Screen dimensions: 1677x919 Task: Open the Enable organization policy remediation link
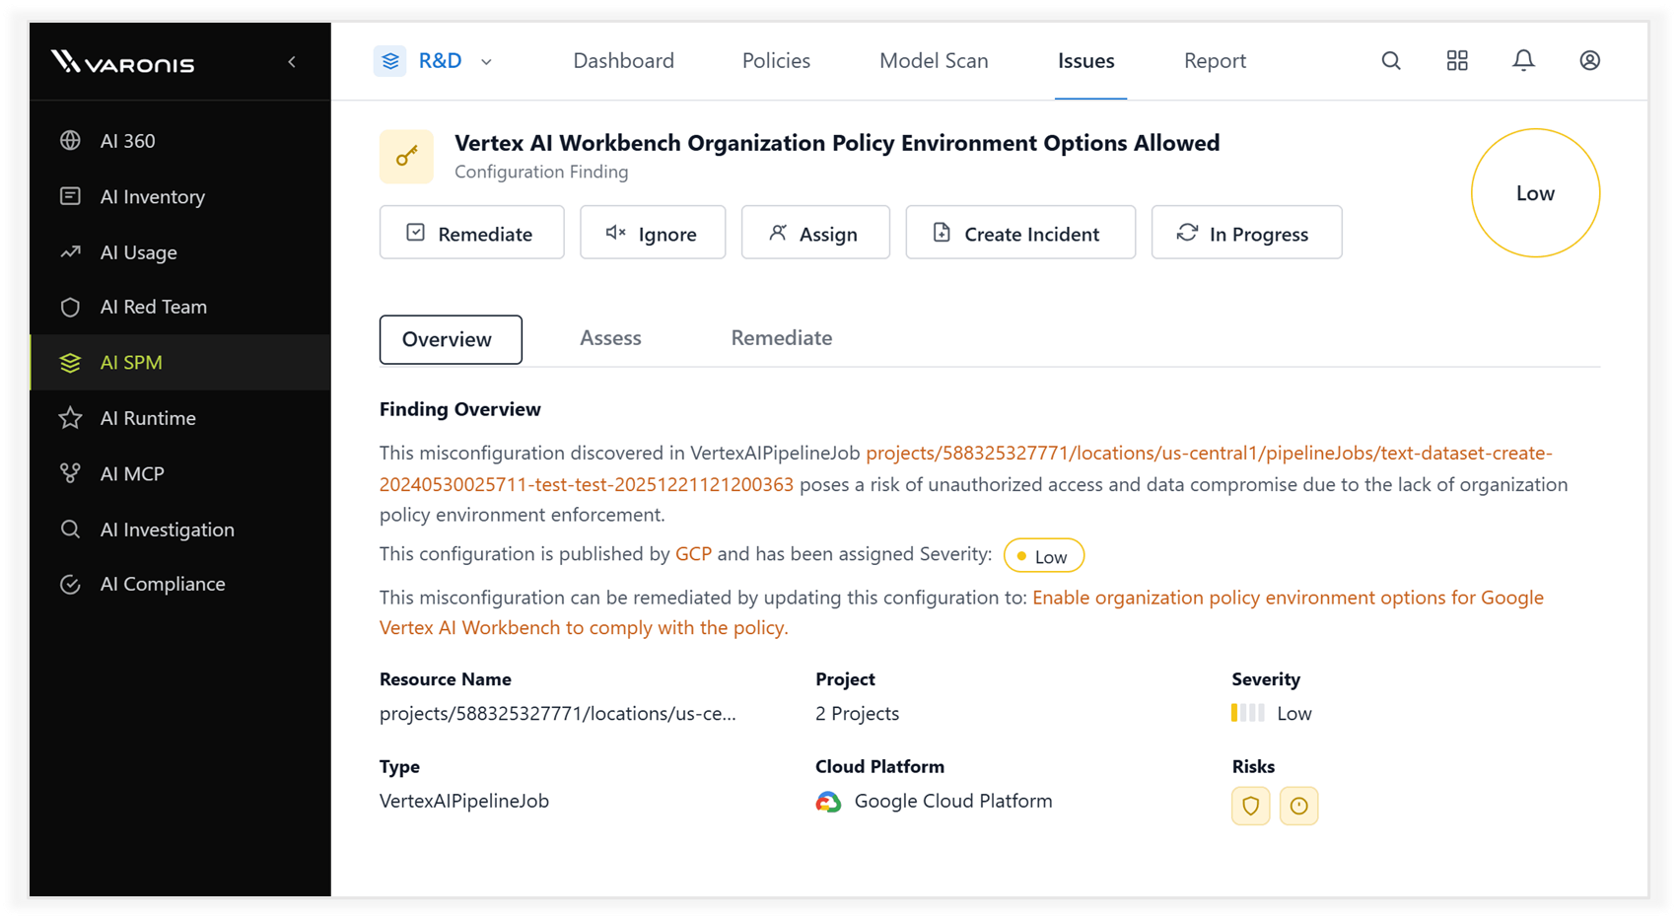[x=961, y=612]
